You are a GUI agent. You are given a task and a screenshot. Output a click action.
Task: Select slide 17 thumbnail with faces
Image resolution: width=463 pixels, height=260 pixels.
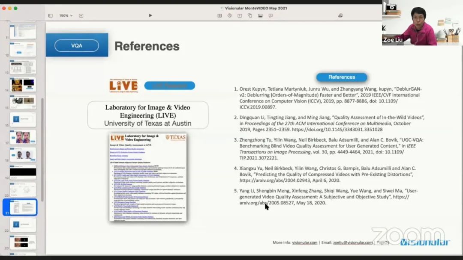[x=23, y=137]
